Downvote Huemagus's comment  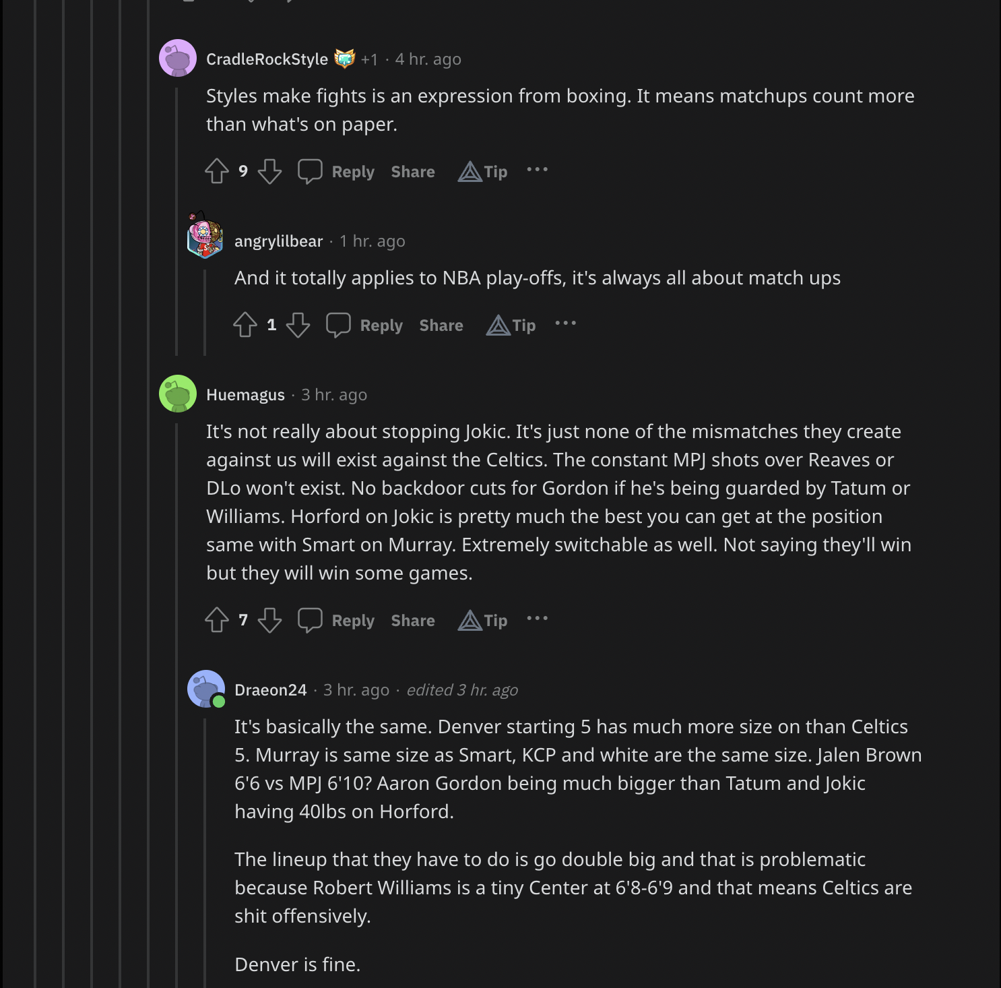coord(269,620)
